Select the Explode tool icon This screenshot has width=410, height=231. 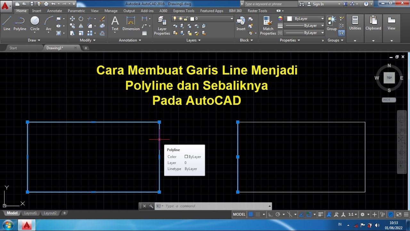point(102,26)
